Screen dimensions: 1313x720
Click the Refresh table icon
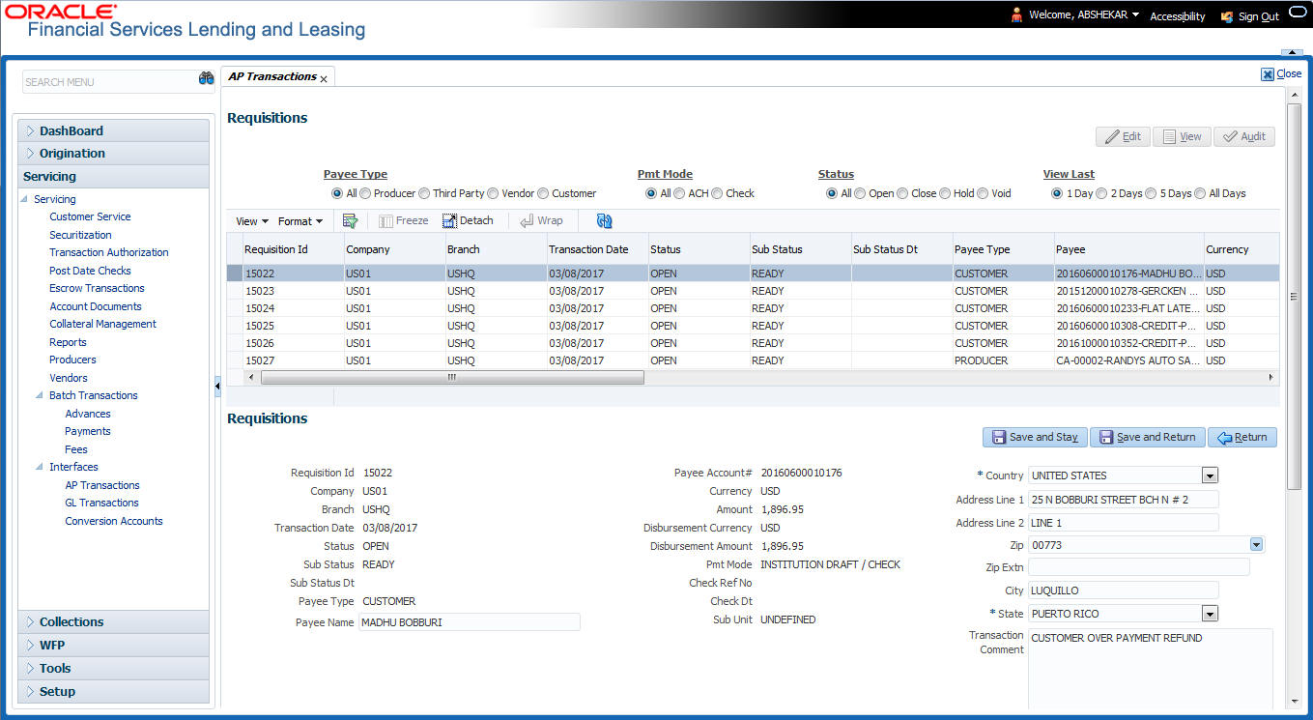click(x=605, y=221)
